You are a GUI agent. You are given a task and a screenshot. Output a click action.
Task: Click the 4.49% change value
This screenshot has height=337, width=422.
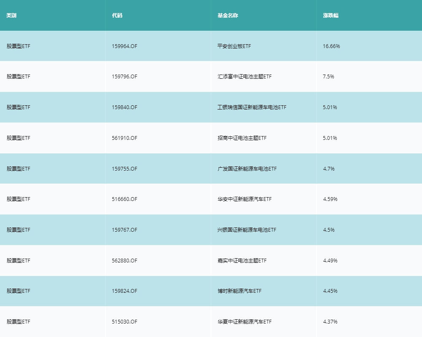tap(330, 260)
